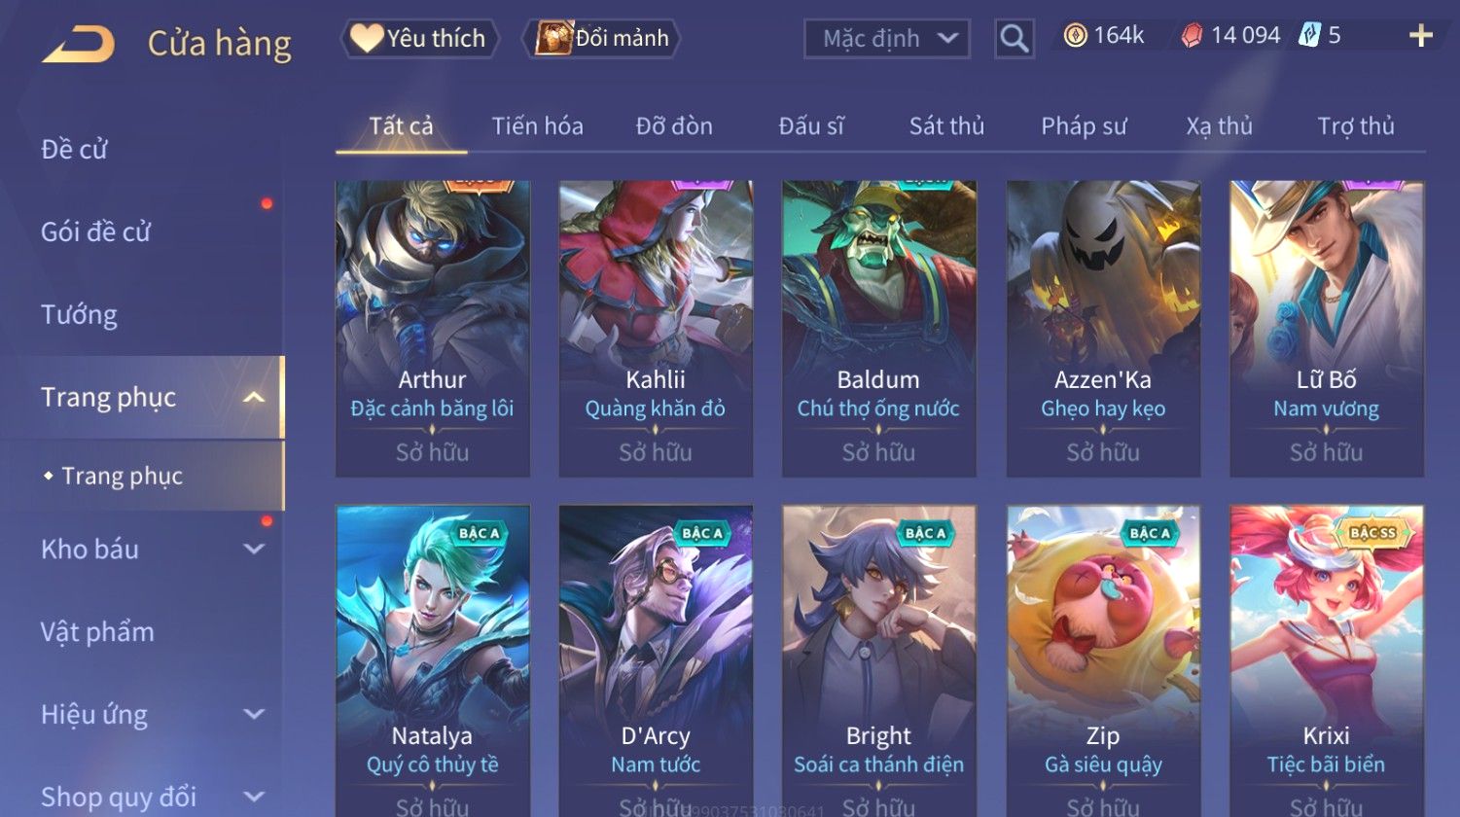Viewport: 1460px width, 817px height.
Task: Tap the golden back arrow icon
Action: pyautogui.click(x=78, y=45)
